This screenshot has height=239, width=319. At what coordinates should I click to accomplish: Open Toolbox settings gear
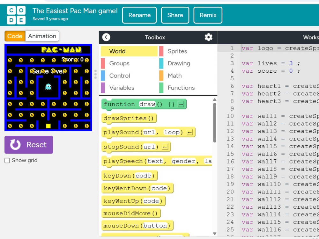point(208,37)
